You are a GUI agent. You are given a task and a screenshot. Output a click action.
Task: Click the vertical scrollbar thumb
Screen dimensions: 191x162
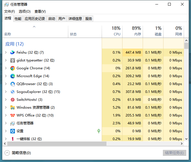coord(186,46)
